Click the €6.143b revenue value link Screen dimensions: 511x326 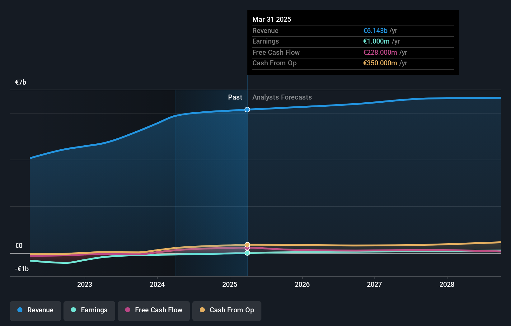pyautogui.click(x=375, y=30)
